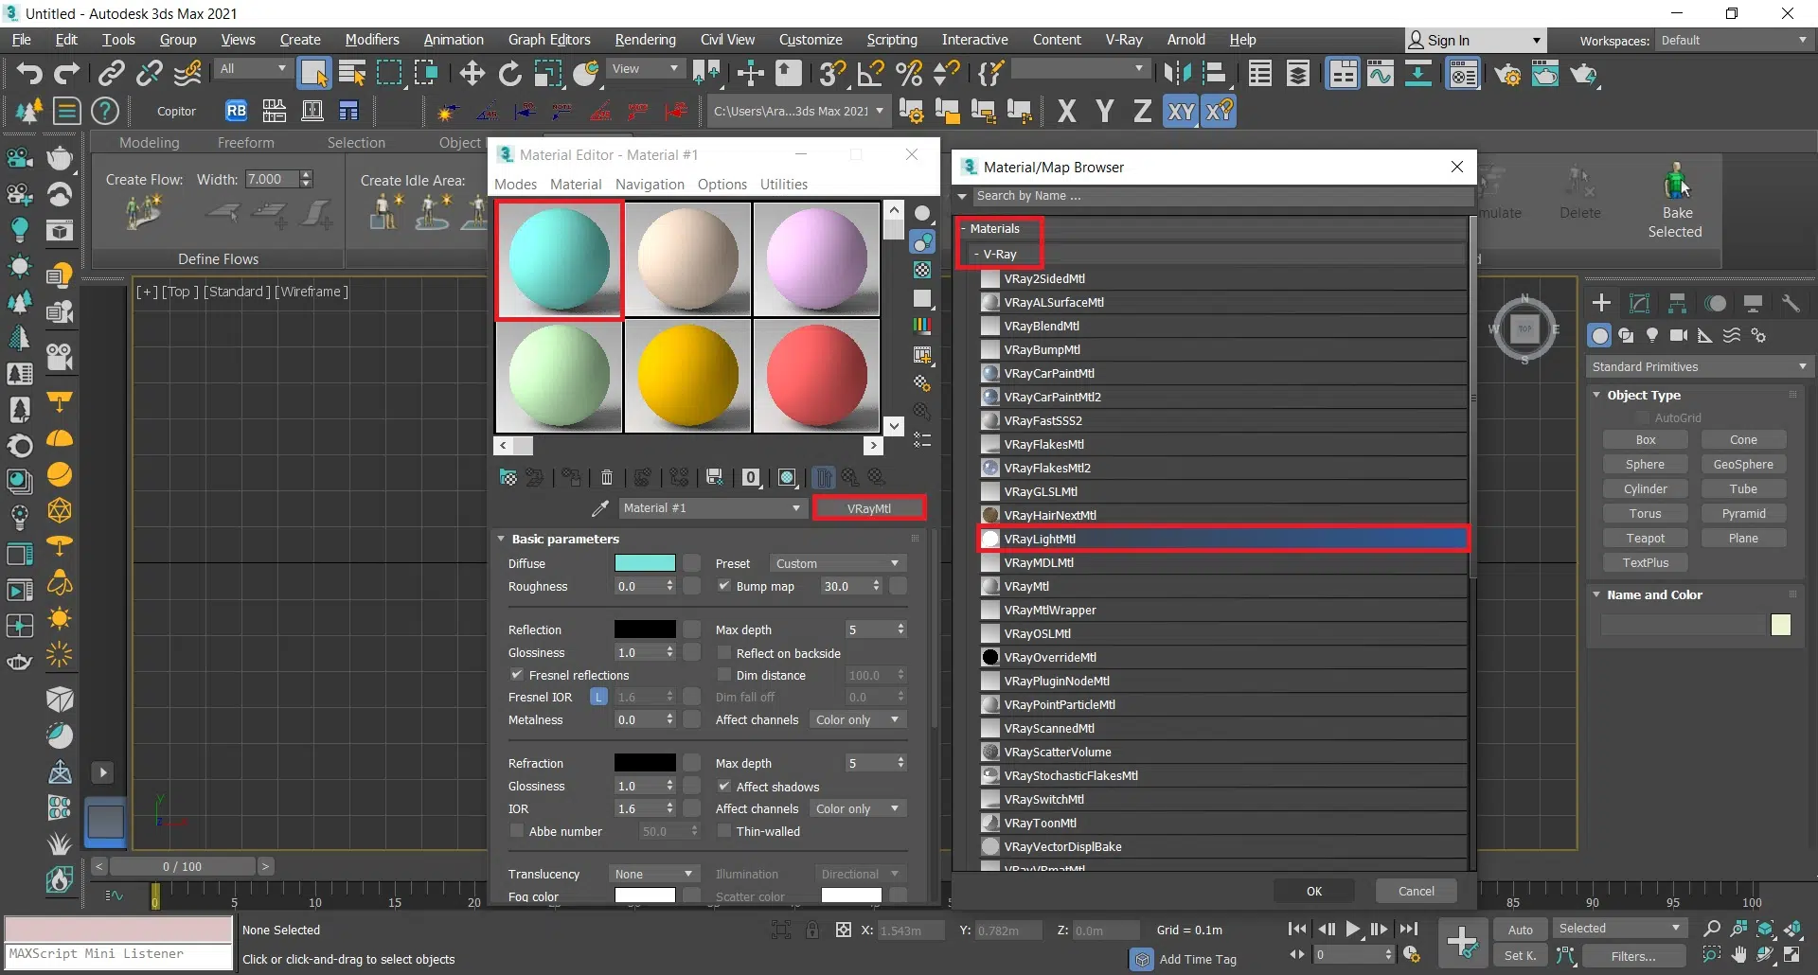Screen dimensions: 1818x975
Task: Open the Preset Custom dropdown
Action: click(x=836, y=563)
